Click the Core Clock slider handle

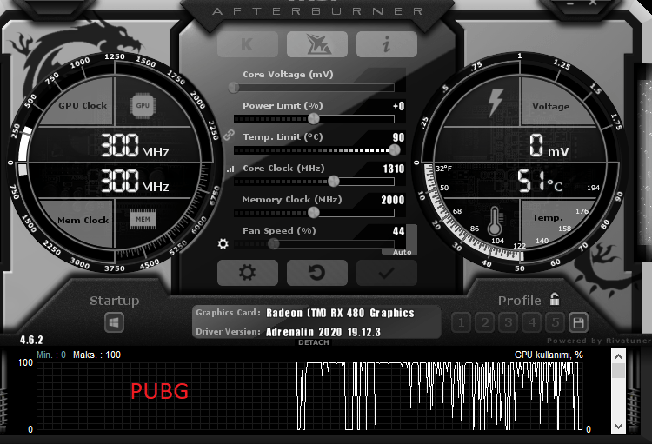point(334,182)
